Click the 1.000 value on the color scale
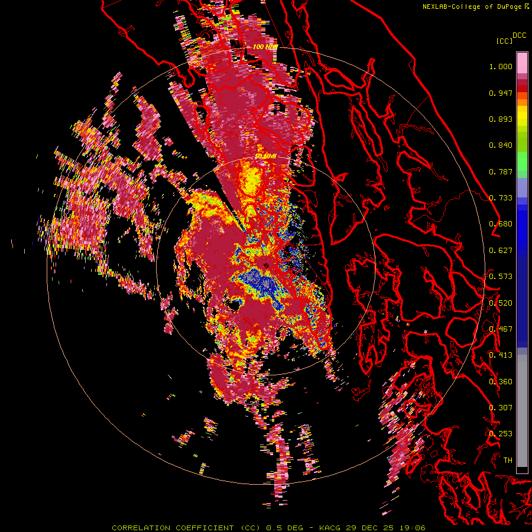532x532 pixels. (x=501, y=66)
